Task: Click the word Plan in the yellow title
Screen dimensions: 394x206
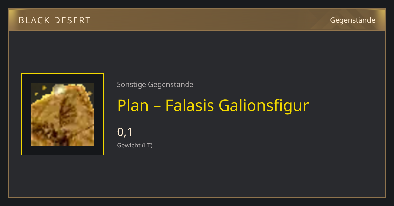Action: pyautogui.click(x=133, y=105)
